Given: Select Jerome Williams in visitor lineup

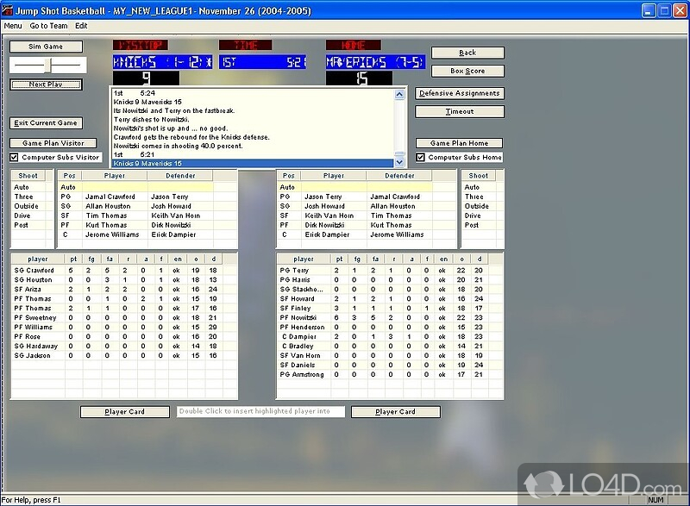Looking at the screenshot, I should click(112, 234).
